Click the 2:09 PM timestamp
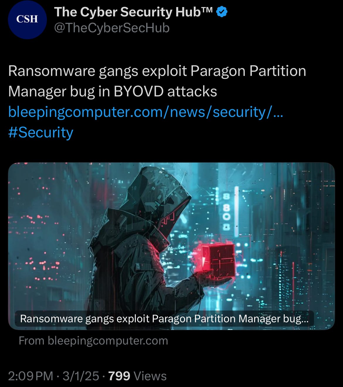 pos(31,376)
